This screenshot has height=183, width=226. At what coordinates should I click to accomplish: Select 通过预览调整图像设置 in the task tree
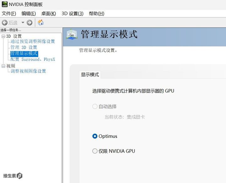coord(33,41)
